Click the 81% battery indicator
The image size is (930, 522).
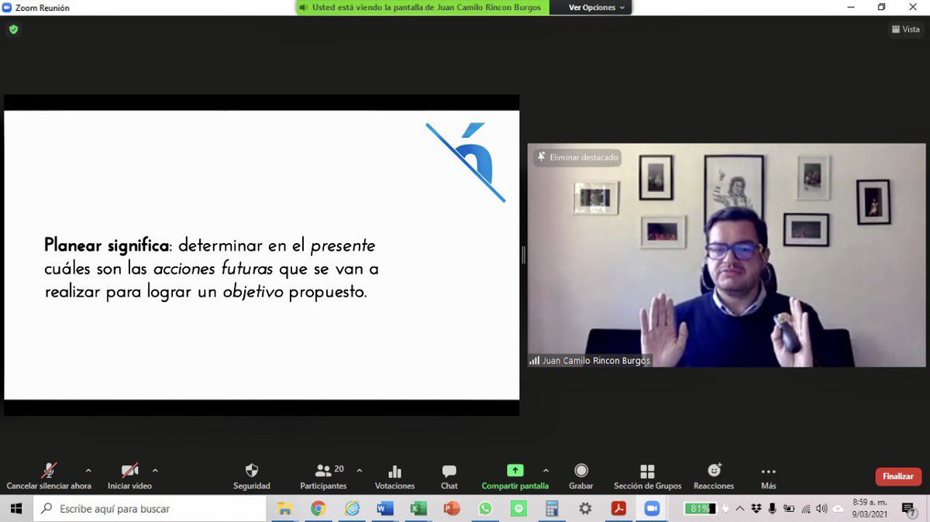click(701, 509)
